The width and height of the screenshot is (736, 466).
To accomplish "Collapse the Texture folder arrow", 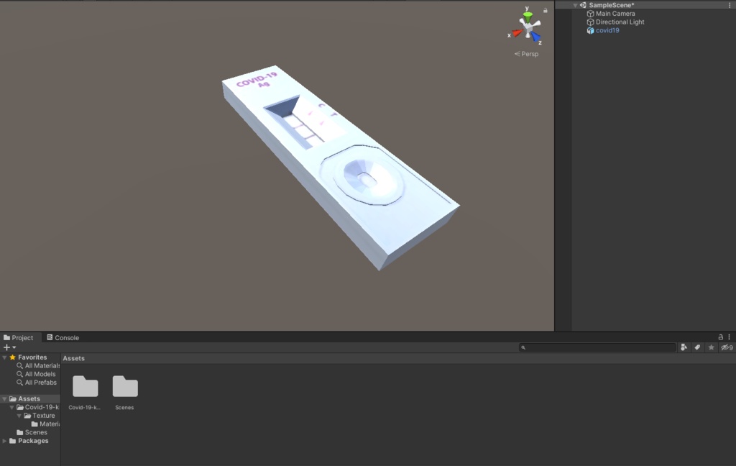I will pos(19,416).
